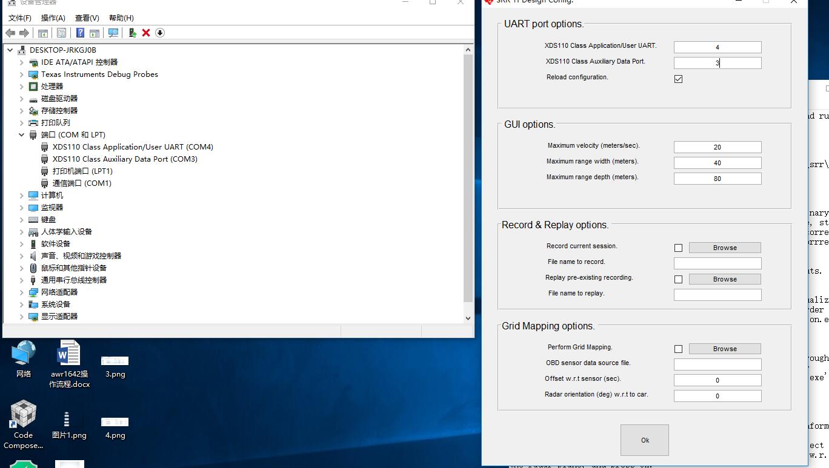
Task: Click the Maximum range depth field
Action: click(x=717, y=179)
